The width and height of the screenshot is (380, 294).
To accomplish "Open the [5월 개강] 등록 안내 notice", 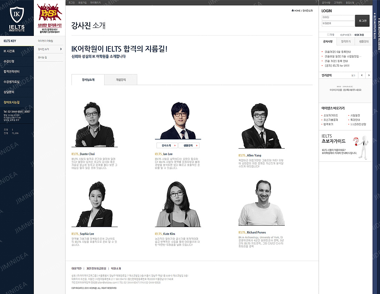I will click(x=336, y=61).
